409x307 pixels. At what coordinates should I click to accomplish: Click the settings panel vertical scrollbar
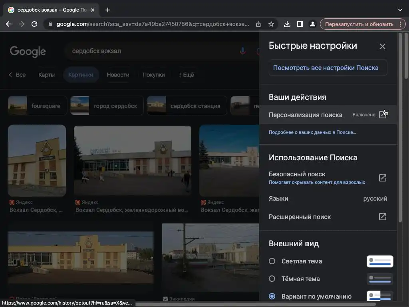click(x=400, y=128)
